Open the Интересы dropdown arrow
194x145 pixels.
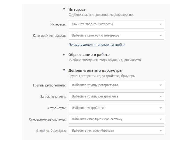point(161,24)
